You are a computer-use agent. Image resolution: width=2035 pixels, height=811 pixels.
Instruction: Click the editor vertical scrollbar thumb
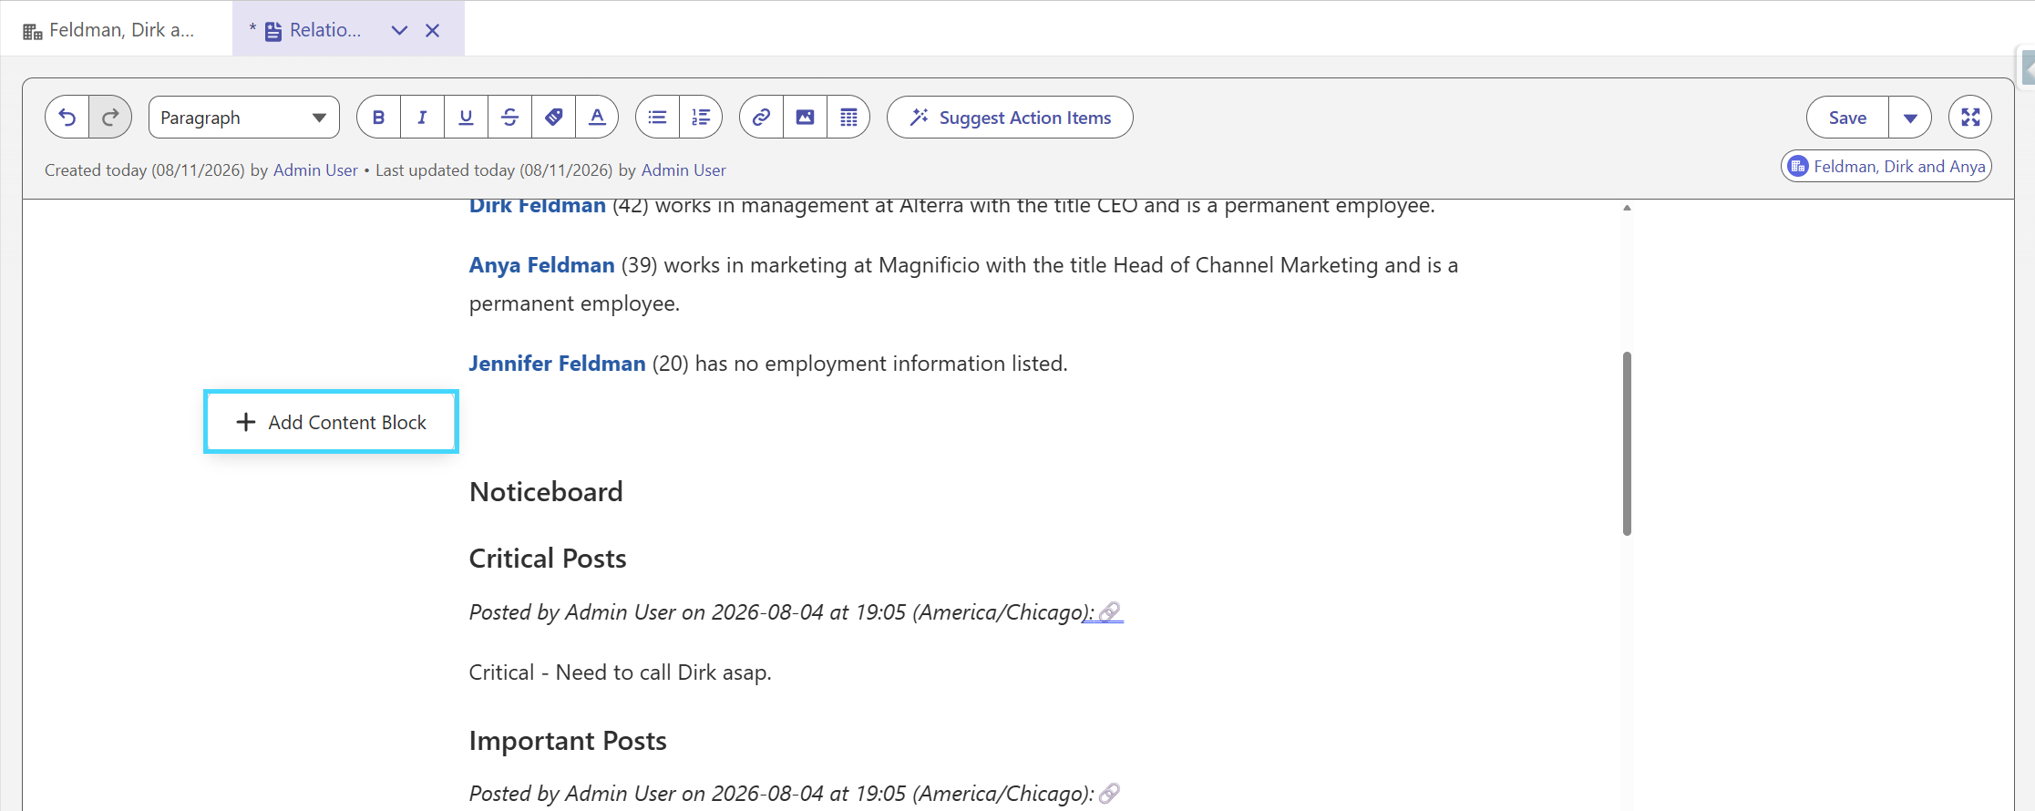click(1627, 444)
